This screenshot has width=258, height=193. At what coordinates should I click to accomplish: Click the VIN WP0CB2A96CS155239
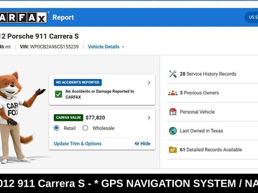(x=49, y=47)
